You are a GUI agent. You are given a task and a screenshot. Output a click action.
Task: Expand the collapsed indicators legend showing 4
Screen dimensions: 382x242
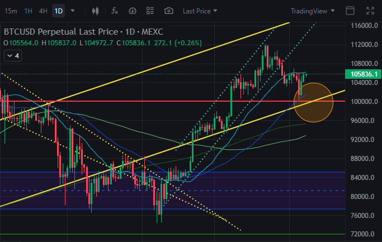(x=13, y=56)
